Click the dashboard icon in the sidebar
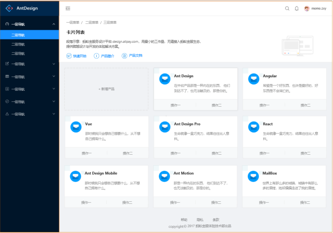Viewport: 333px width, 233px height. click(7, 24)
